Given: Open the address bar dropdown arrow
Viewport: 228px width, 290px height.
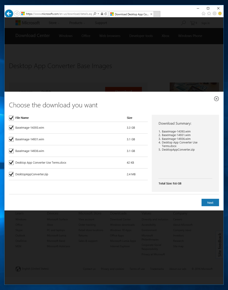Looking at the screenshot, I should pos(98,14).
